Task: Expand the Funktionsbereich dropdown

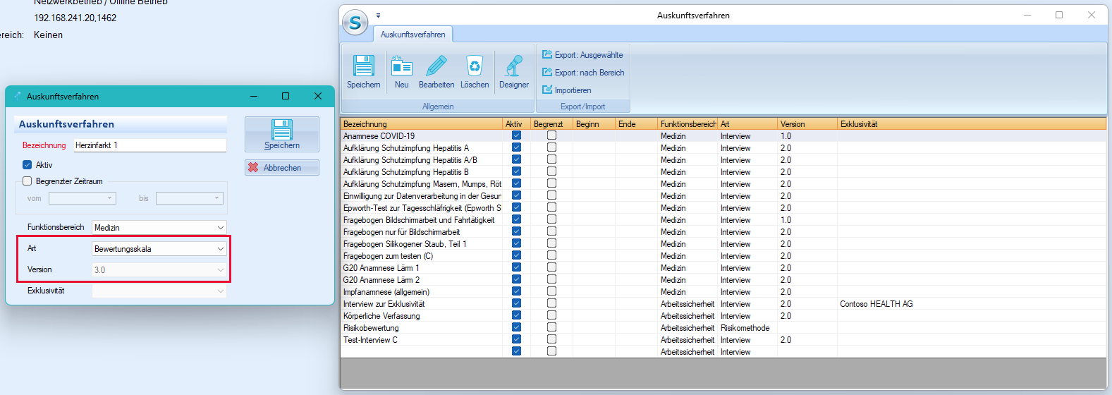Action: [x=220, y=228]
